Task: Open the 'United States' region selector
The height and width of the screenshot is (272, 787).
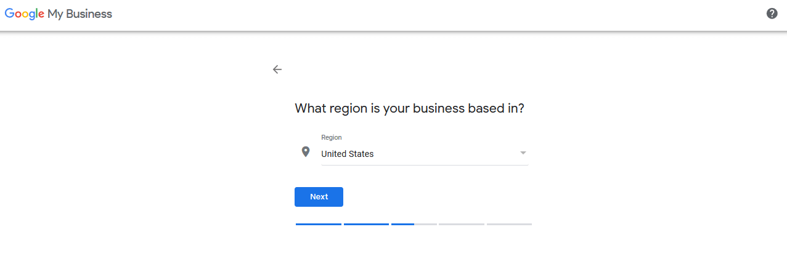Action: [425, 154]
